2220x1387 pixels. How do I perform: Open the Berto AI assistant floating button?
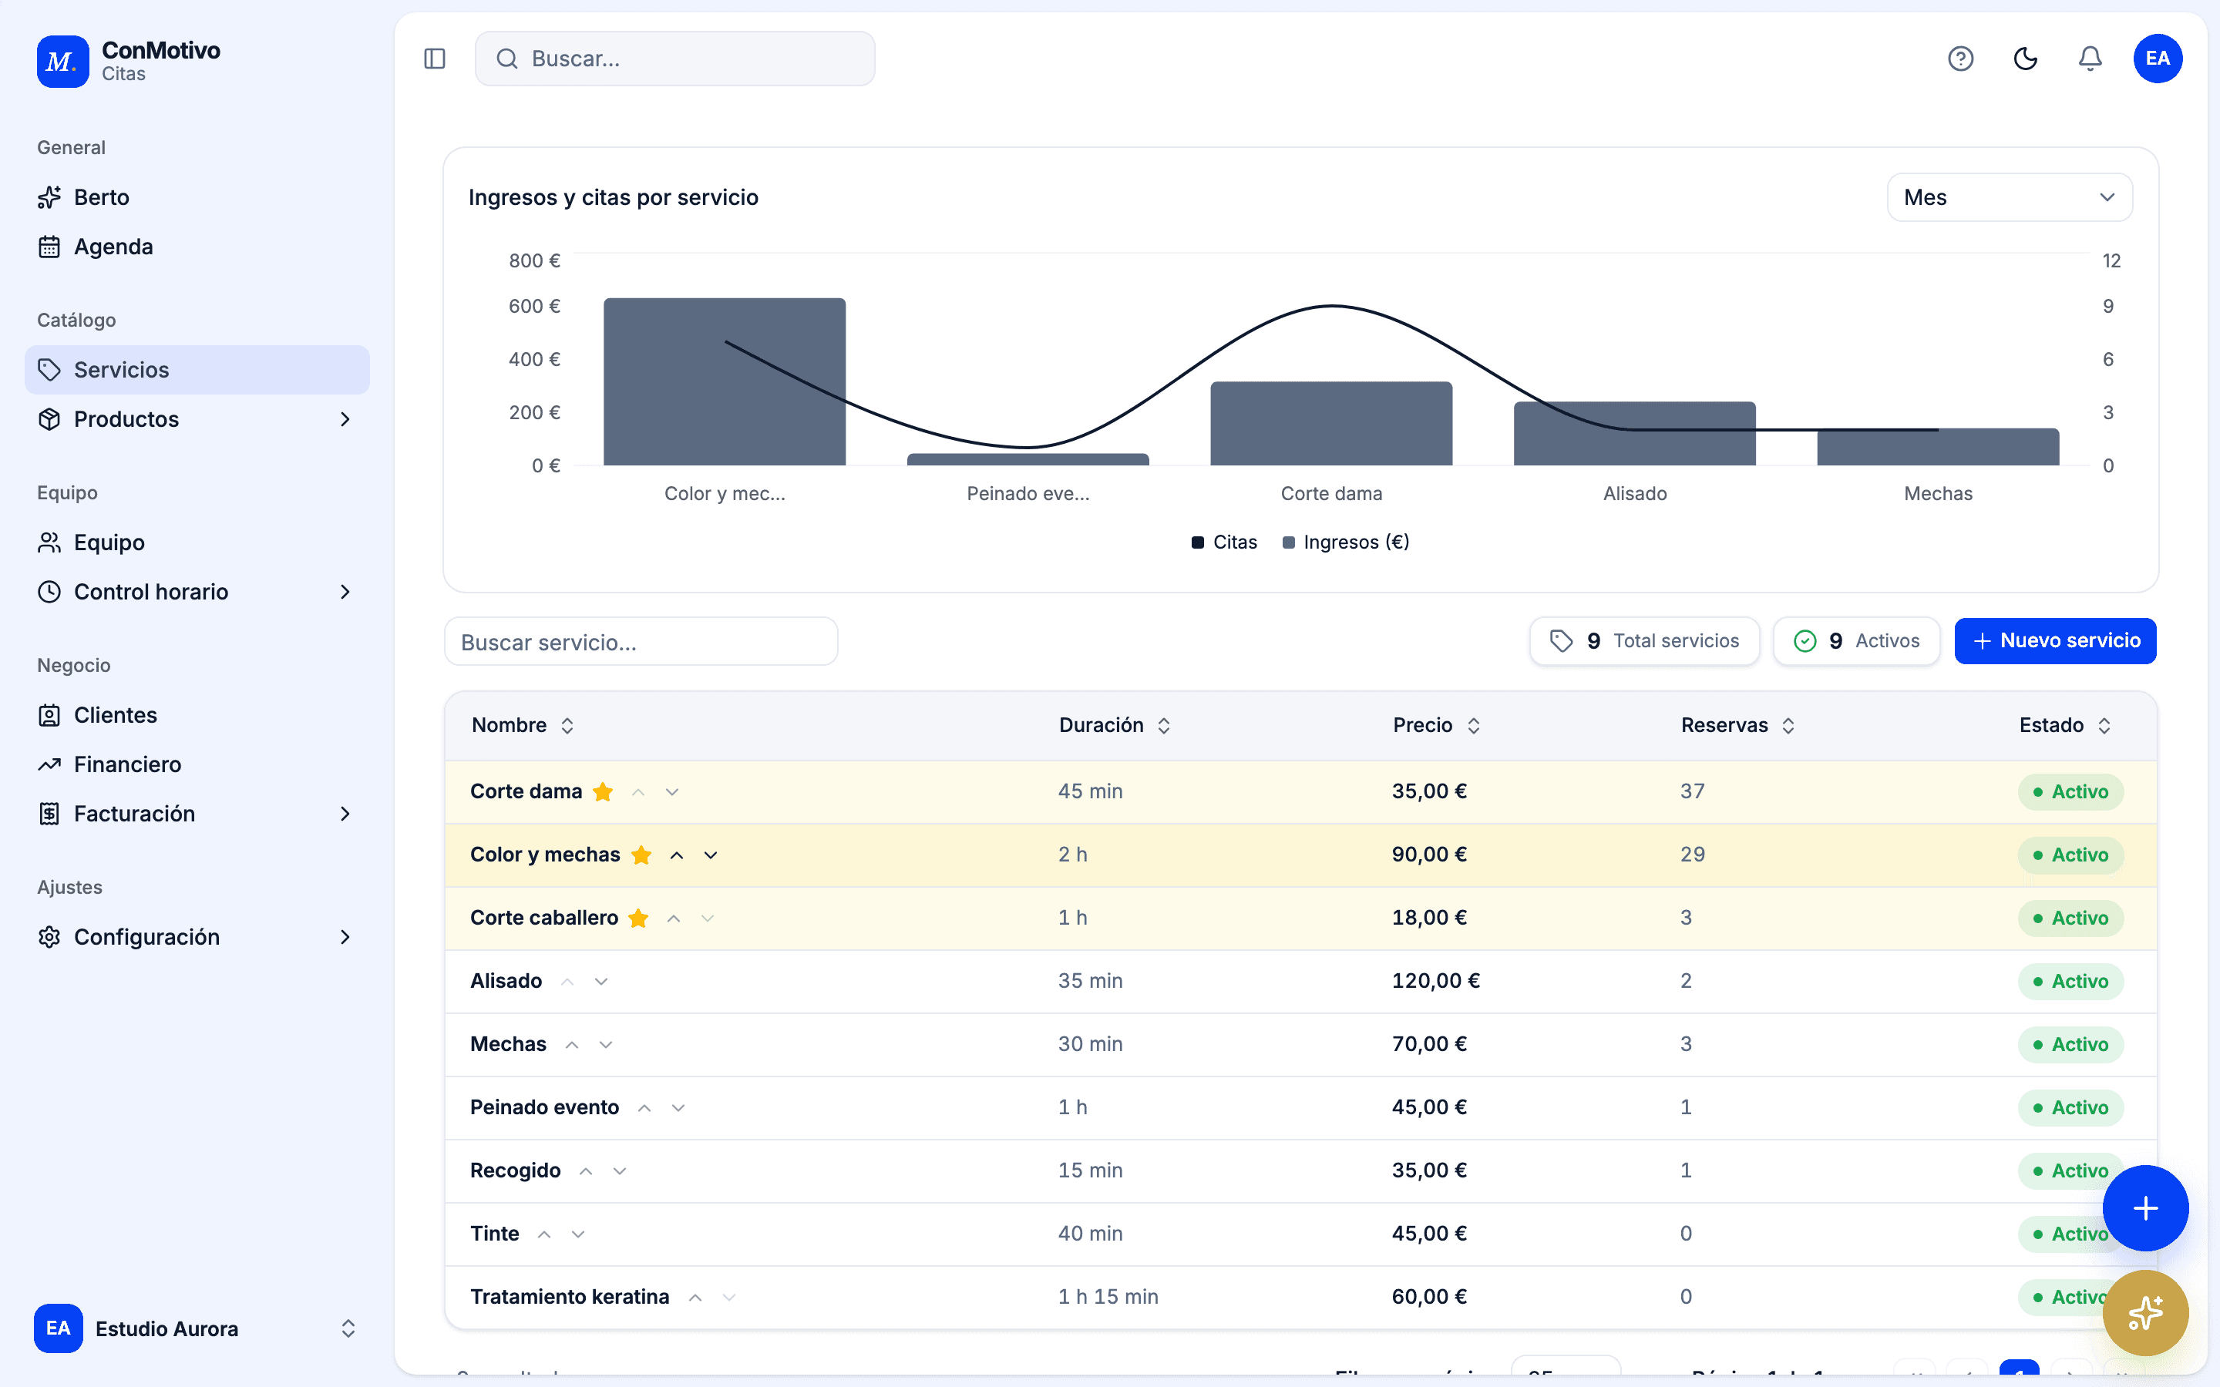click(x=2144, y=1313)
